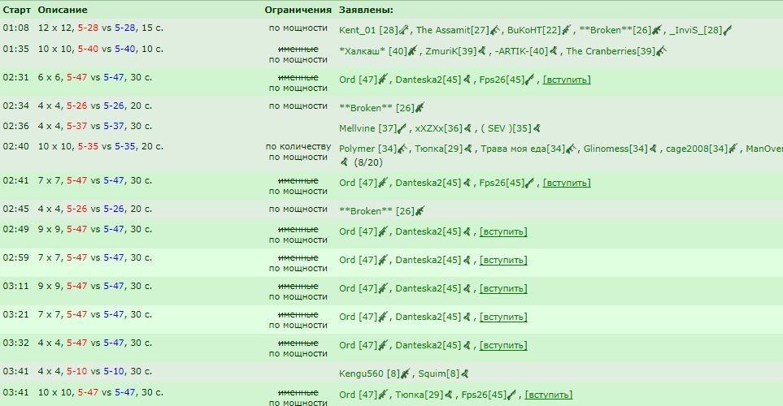Screen dimensions: 783x406
Task: Click gun icon next to Kengu560 [8]
Action: (x=406, y=374)
